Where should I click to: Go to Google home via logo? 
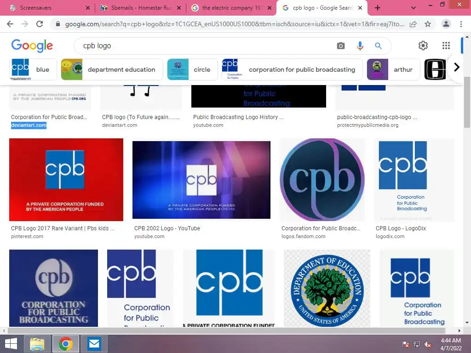[32, 46]
